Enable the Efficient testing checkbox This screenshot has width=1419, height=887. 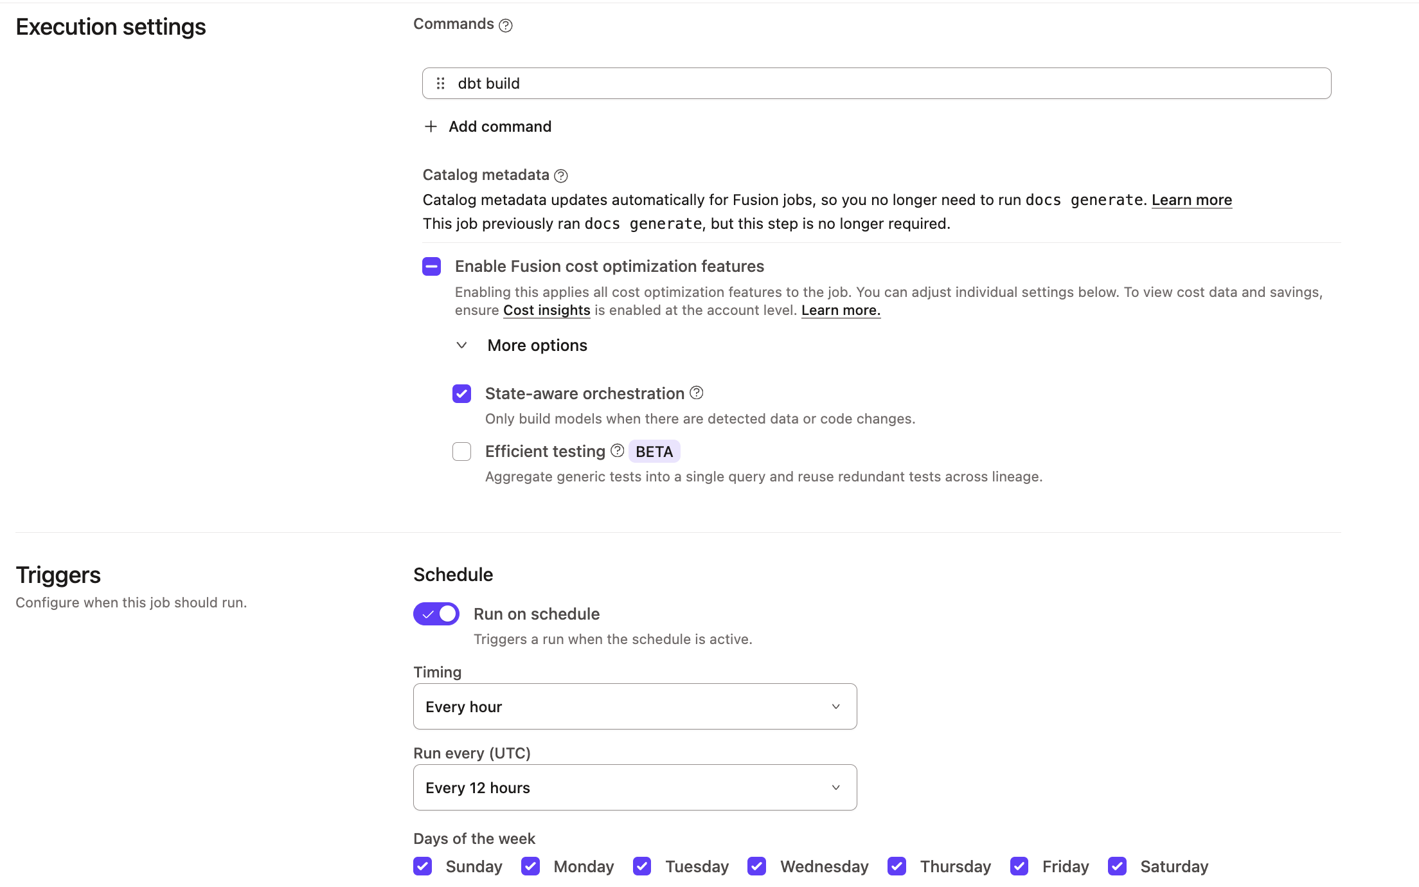click(461, 451)
